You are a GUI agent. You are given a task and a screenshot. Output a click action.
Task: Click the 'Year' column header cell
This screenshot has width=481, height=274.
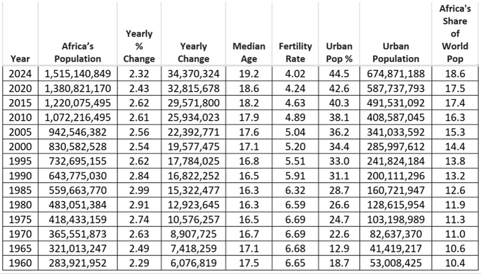(x=20, y=34)
